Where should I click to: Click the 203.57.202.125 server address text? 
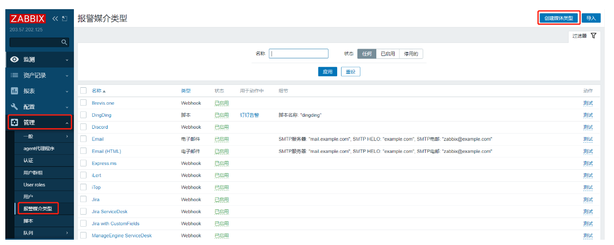(x=26, y=29)
